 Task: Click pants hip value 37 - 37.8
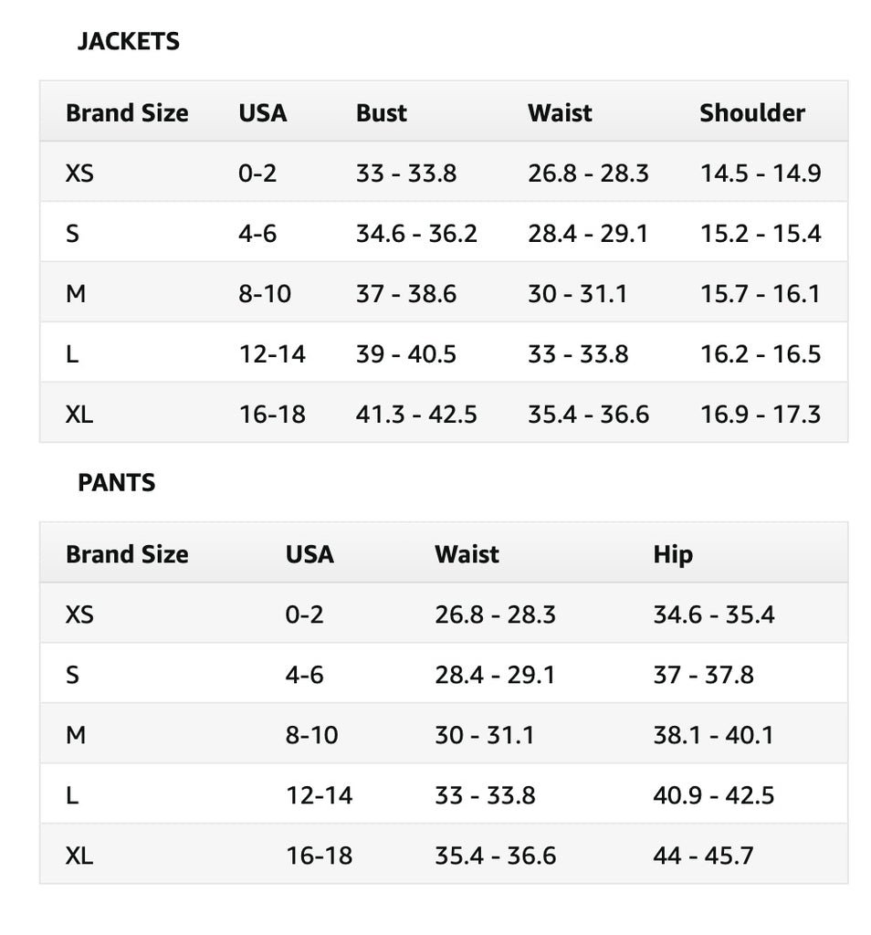point(704,675)
